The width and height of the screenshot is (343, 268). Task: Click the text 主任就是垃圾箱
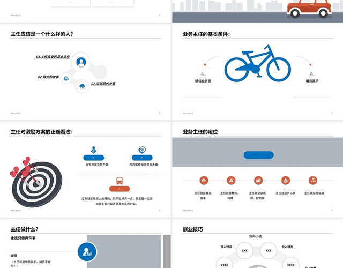point(315,193)
